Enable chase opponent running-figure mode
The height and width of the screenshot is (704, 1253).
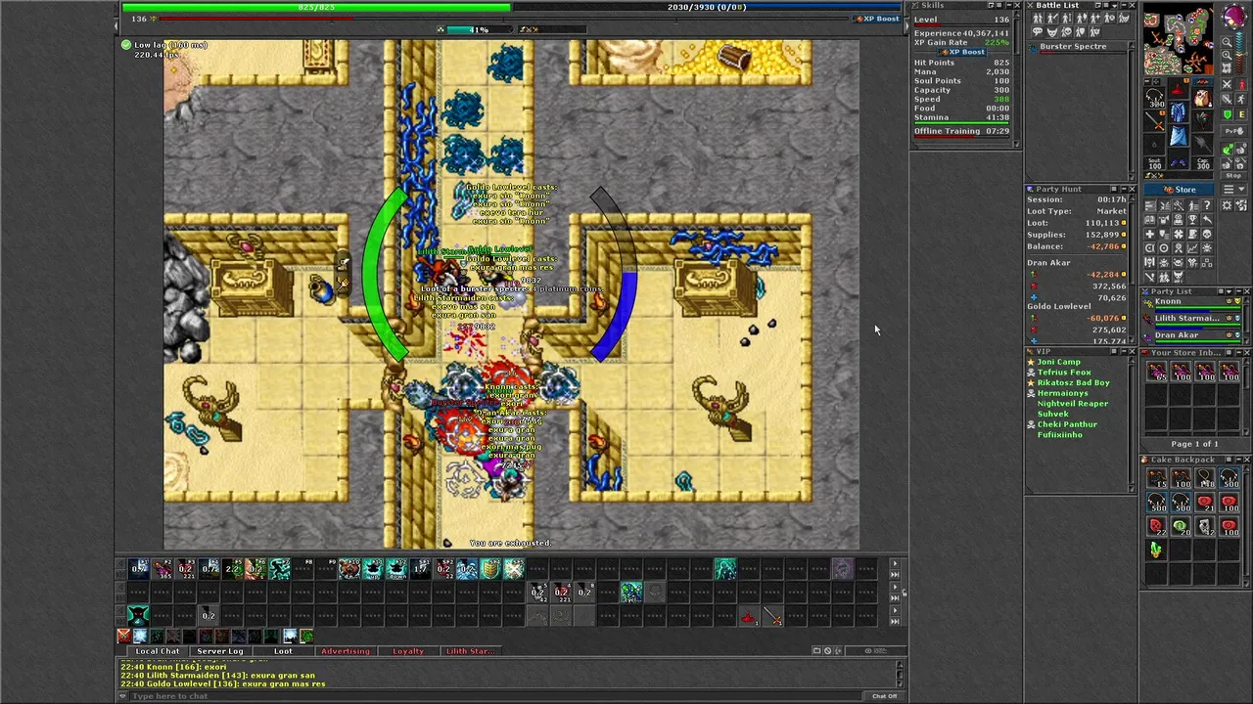1241,99
